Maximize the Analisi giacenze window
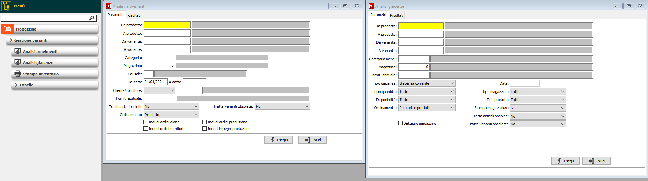Image resolution: width=648 pixels, height=181 pixels. (629, 6)
